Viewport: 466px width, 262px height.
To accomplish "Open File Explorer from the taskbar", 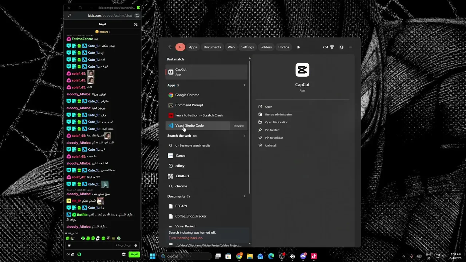I will pos(250,256).
